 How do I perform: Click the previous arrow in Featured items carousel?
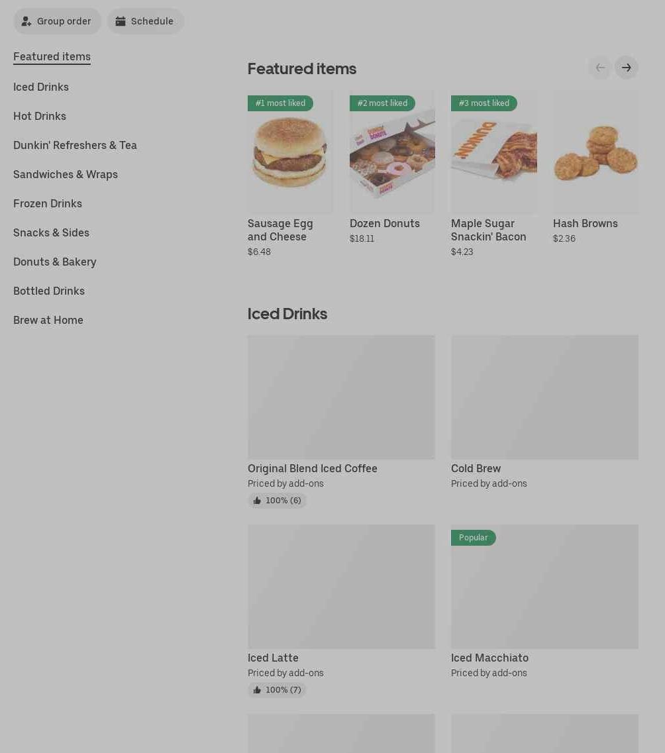click(x=600, y=68)
